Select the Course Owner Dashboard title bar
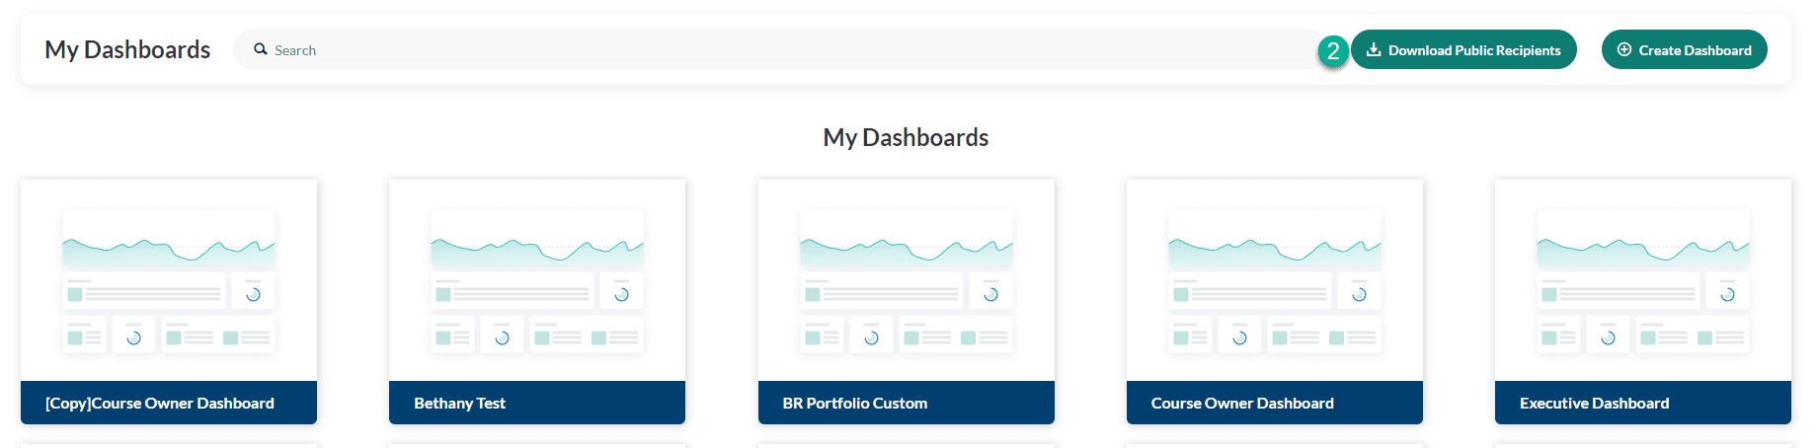The width and height of the screenshot is (1819, 448). pyautogui.click(x=1274, y=403)
